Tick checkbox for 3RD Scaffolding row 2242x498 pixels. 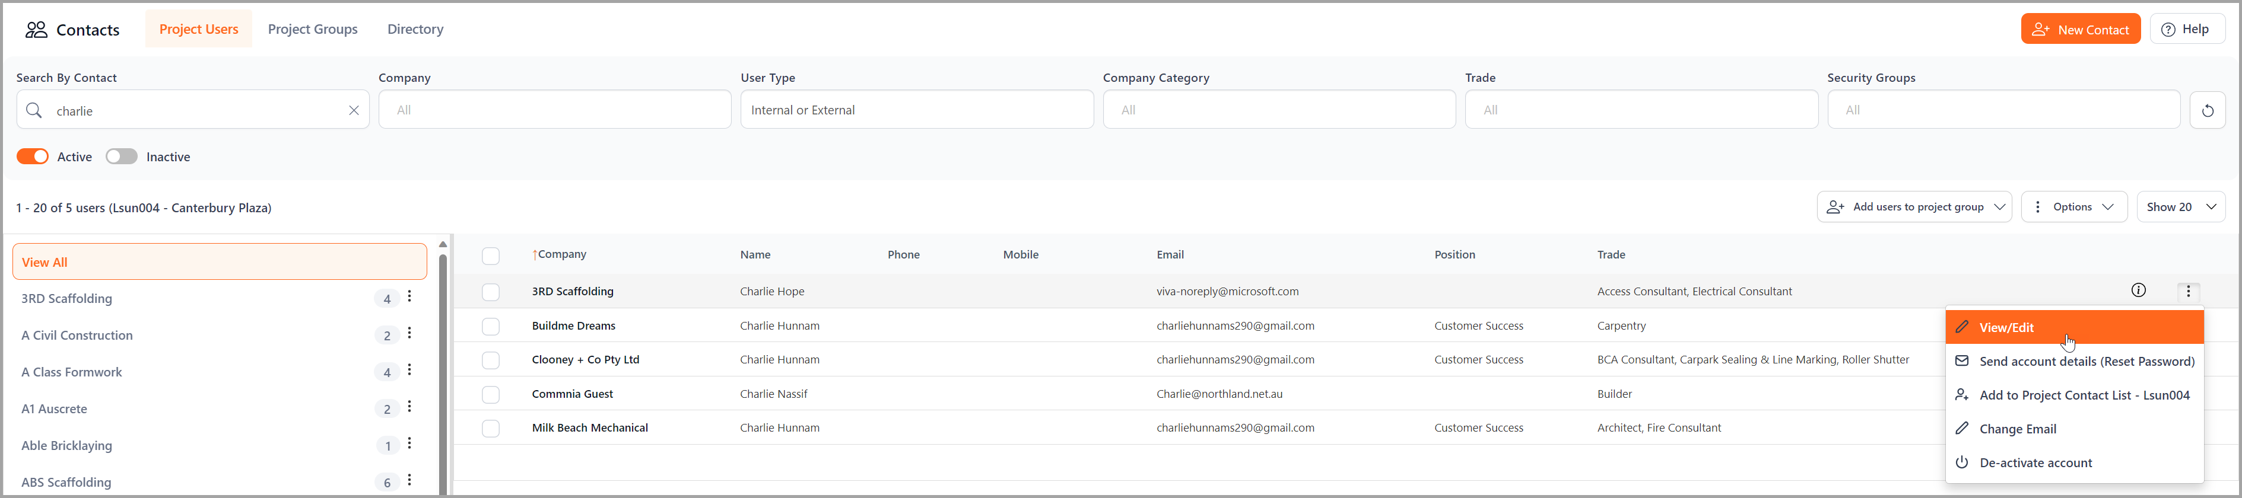pyautogui.click(x=491, y=292)
